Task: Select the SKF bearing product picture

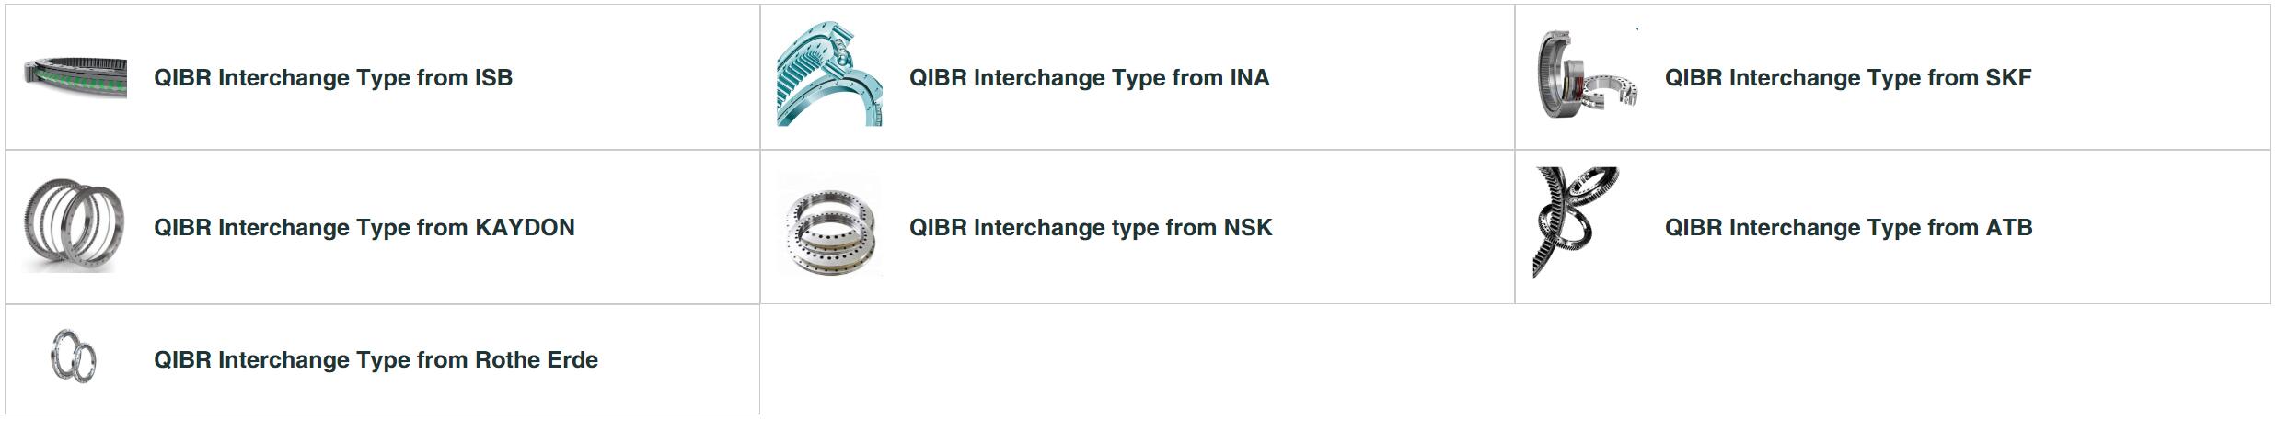Action: tap(1588, 75)
